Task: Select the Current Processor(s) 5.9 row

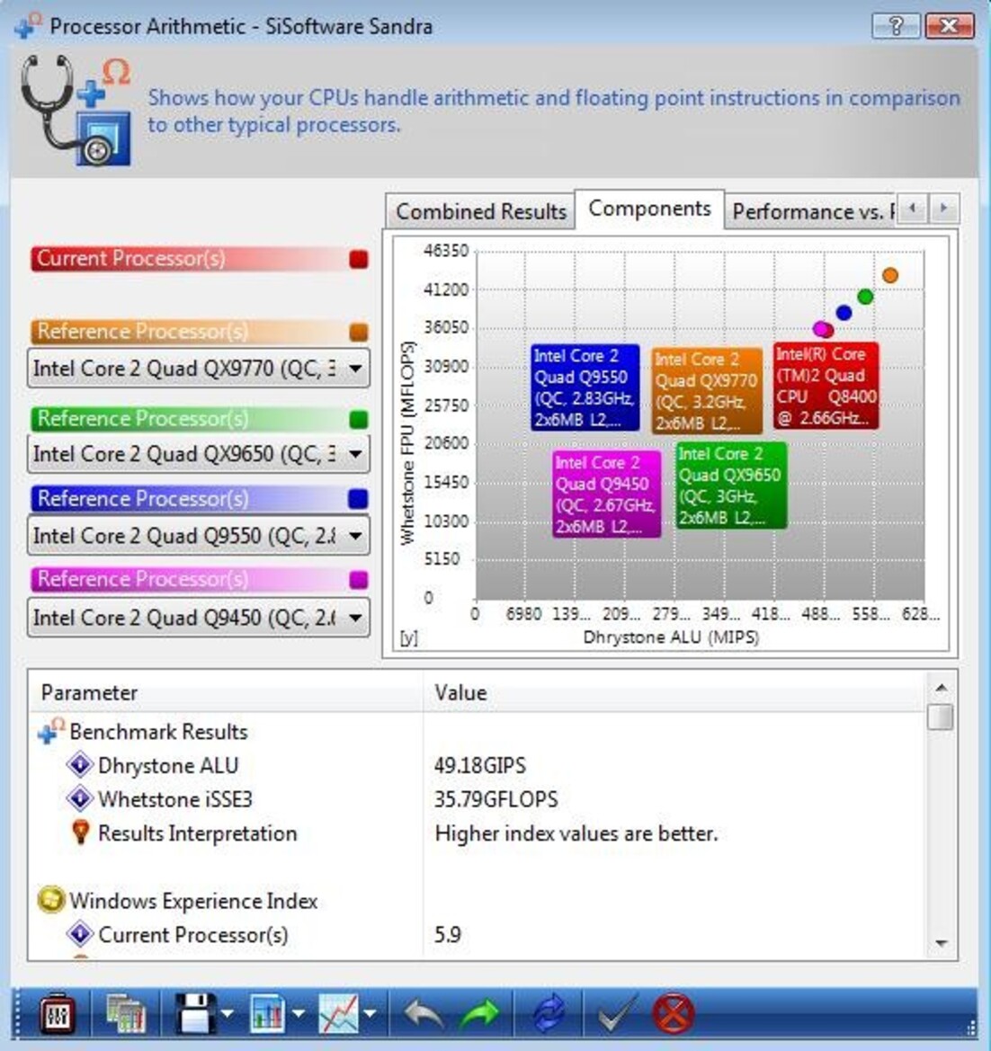Action: 478,934
